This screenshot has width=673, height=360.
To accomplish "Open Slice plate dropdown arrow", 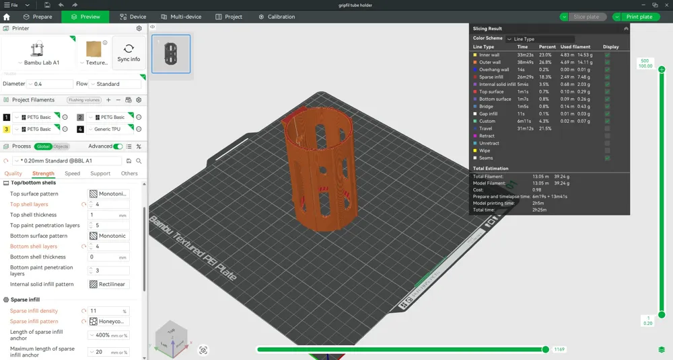I will point(564,17).
